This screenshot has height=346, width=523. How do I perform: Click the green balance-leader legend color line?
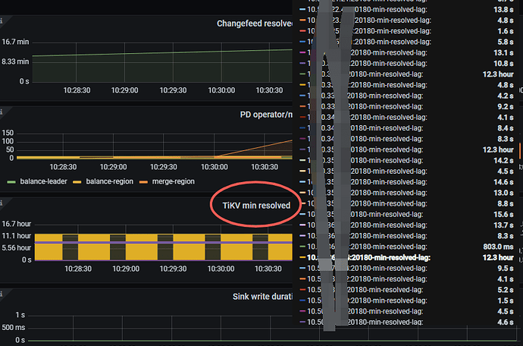[10, 182]
